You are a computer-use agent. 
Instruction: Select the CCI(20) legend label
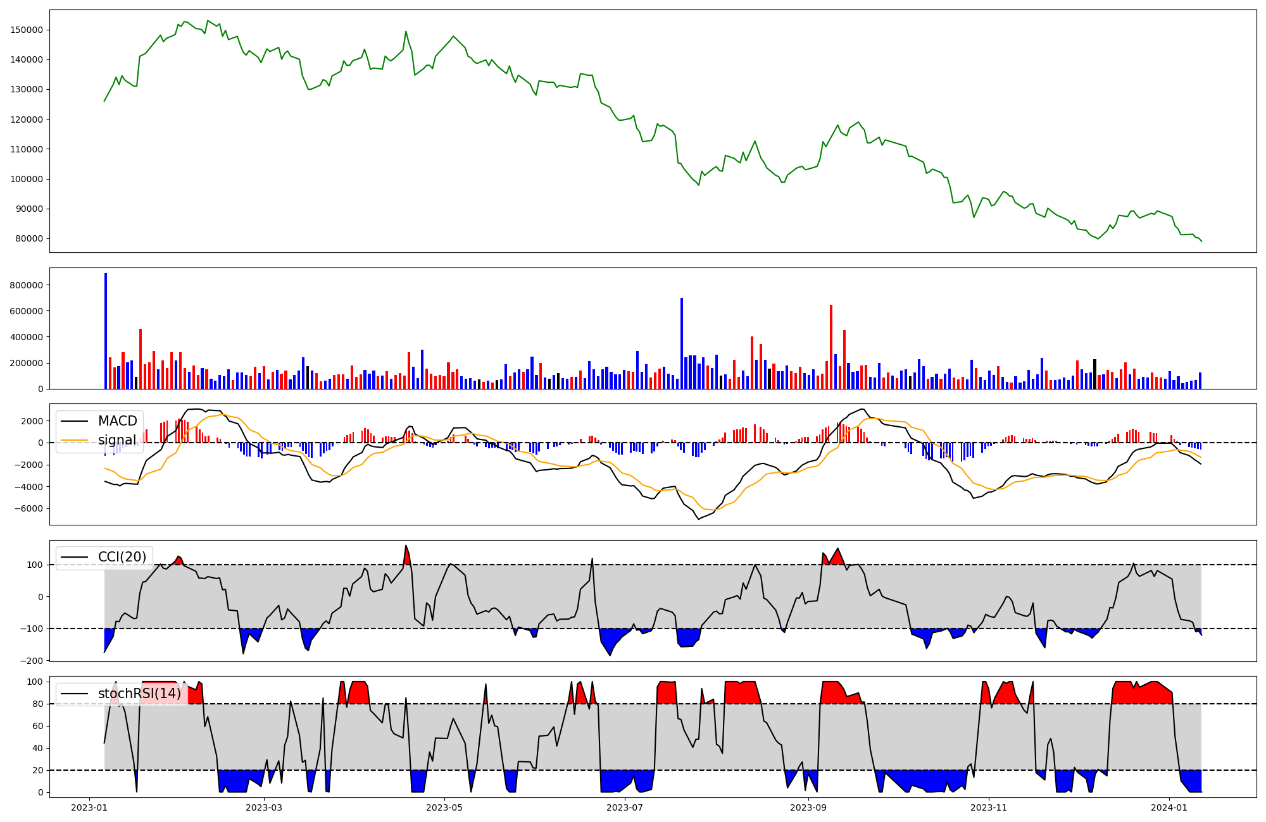pyautogui.click(x=122, y=557)
